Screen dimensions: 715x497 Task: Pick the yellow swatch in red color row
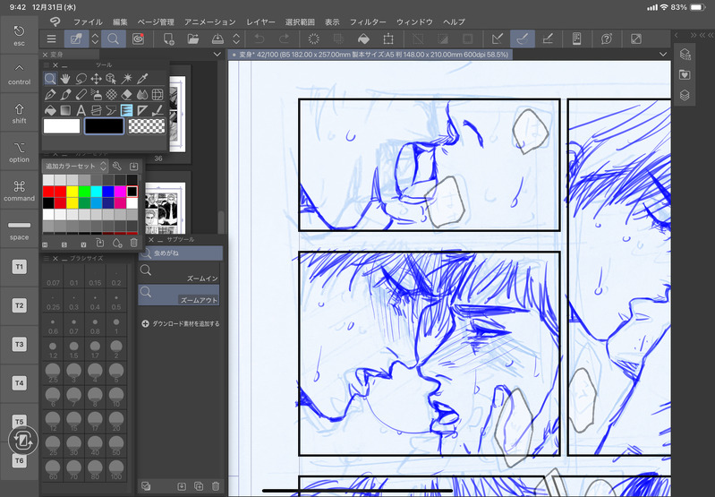[72, 192]
